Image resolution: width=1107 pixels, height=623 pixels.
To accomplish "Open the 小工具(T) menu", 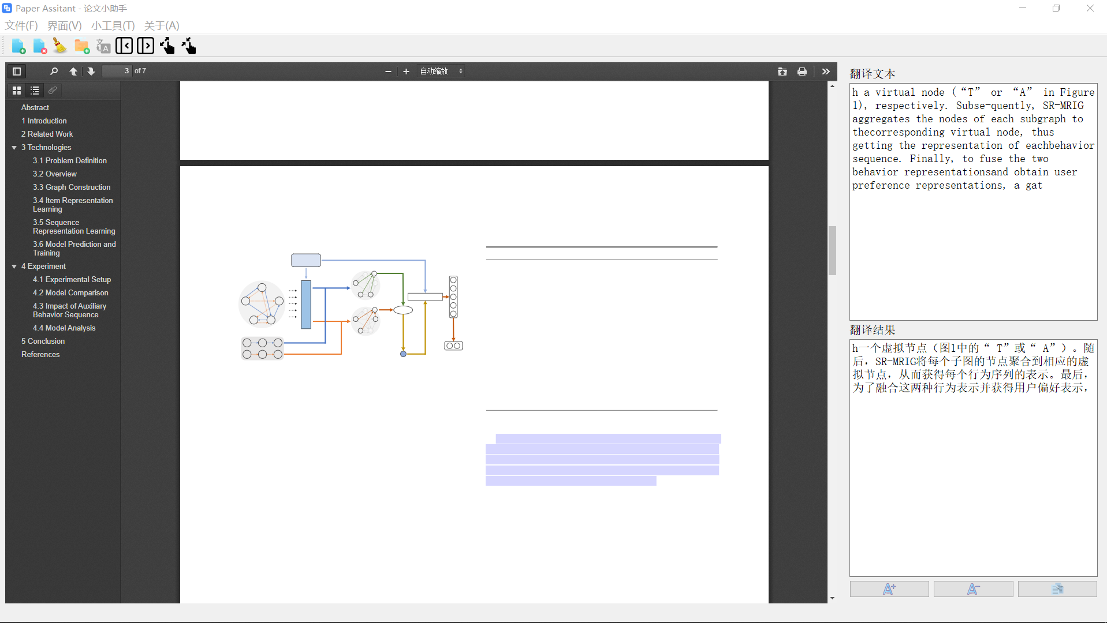I will [x=113, y=25].
